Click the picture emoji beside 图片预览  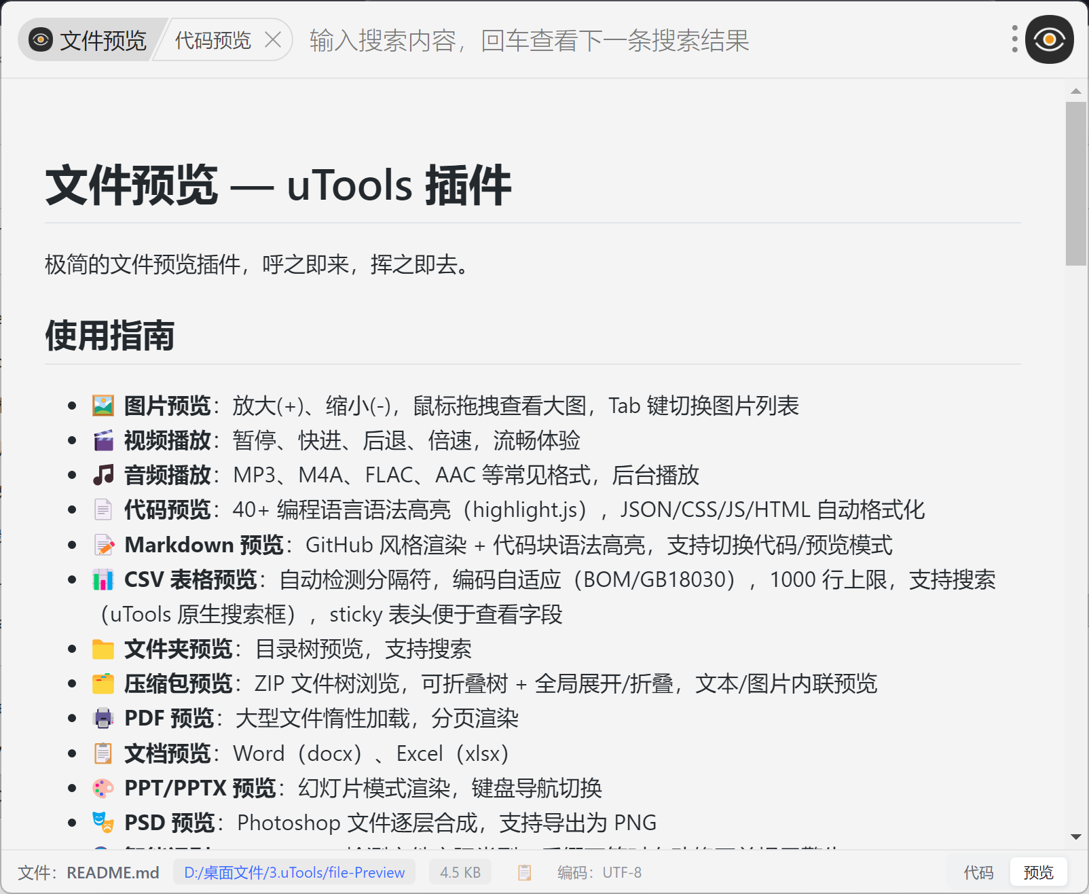click(103, 406)
